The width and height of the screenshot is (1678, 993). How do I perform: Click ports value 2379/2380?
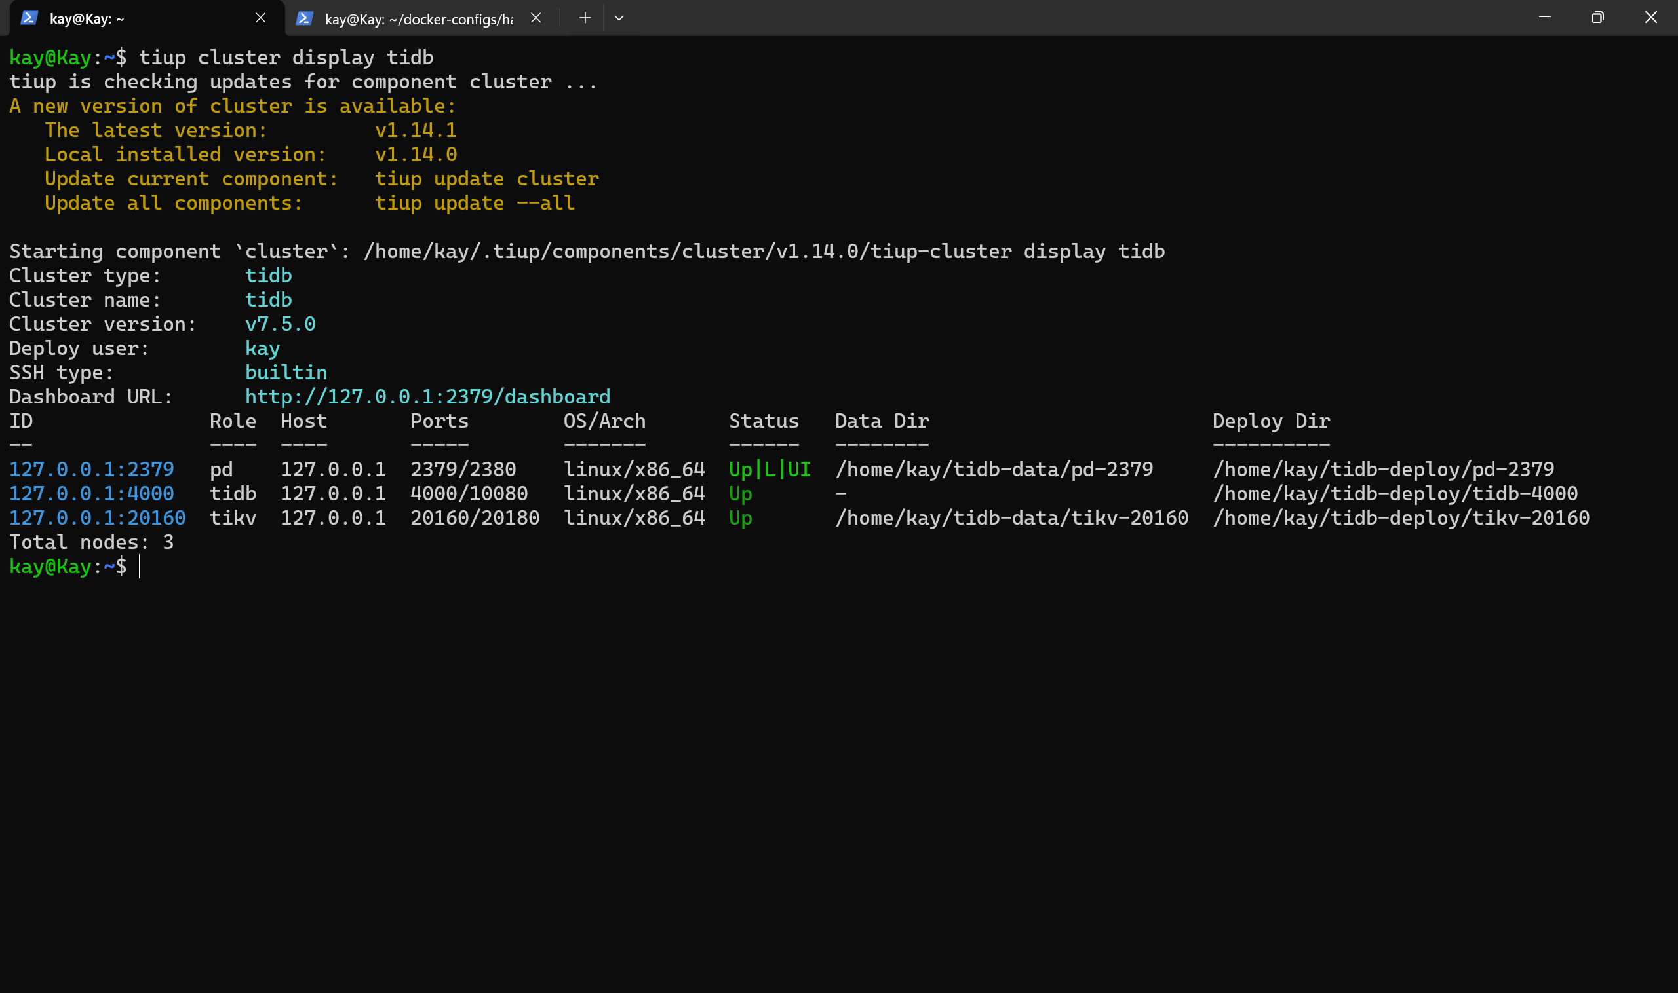pos(463,469)
